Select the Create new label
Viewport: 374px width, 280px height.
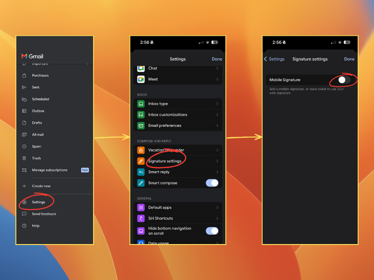click(x=41, y=186)
